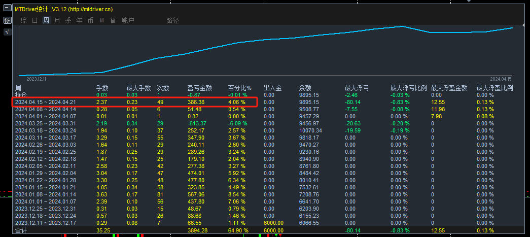Click total profit 3894.28

tap(196, 230)
